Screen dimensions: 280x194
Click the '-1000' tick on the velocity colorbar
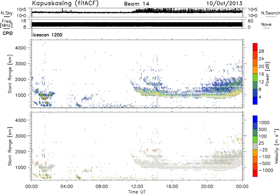point(266,170)
